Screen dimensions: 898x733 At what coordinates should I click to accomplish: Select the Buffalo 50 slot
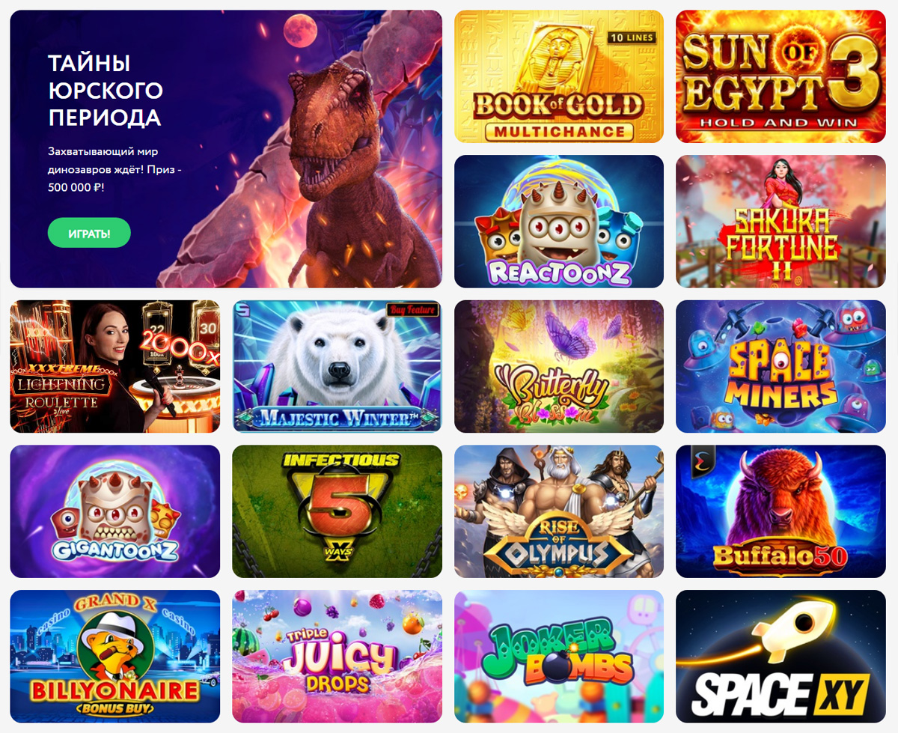(x=781, y=511)
